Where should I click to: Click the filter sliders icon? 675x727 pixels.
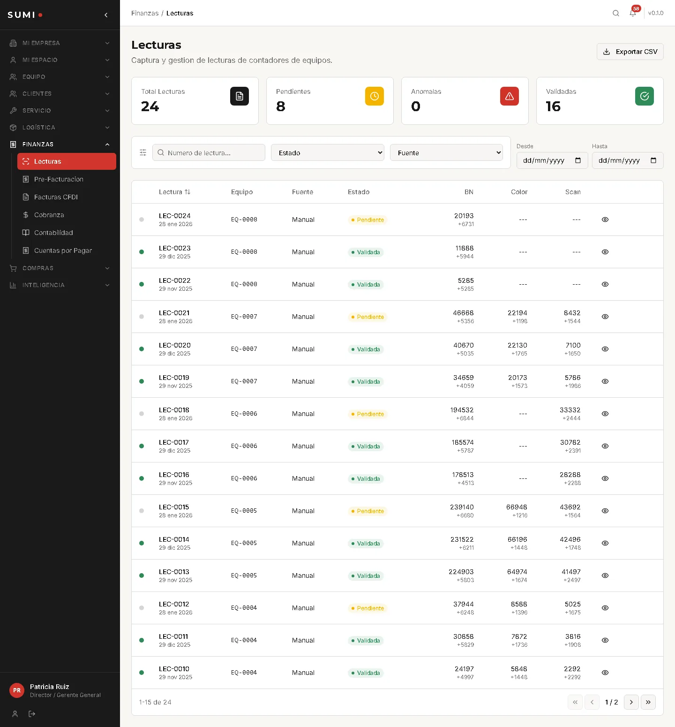(143, 152)
